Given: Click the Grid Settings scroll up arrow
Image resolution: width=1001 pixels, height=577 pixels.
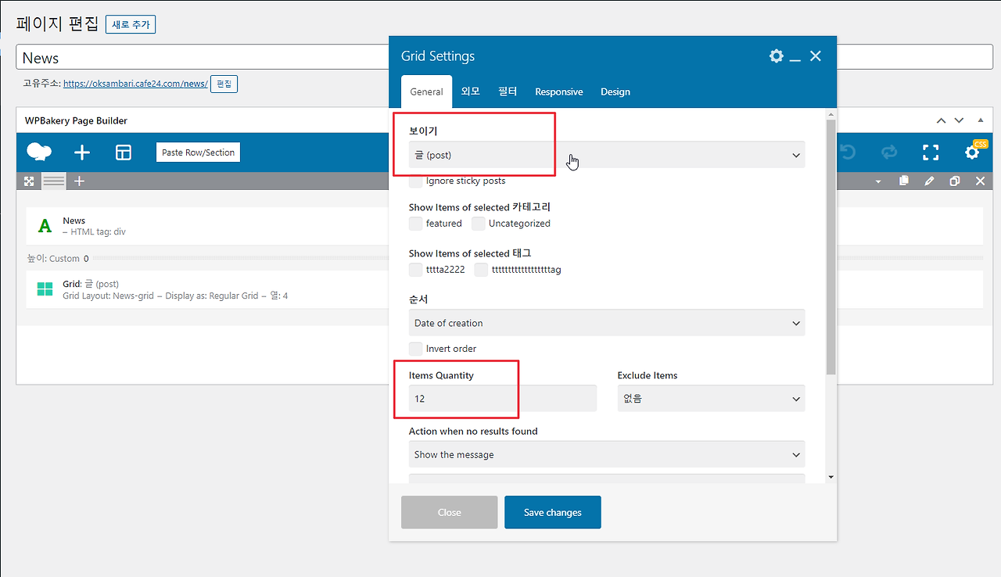Looking at the screenshot, I should point(831,115).
